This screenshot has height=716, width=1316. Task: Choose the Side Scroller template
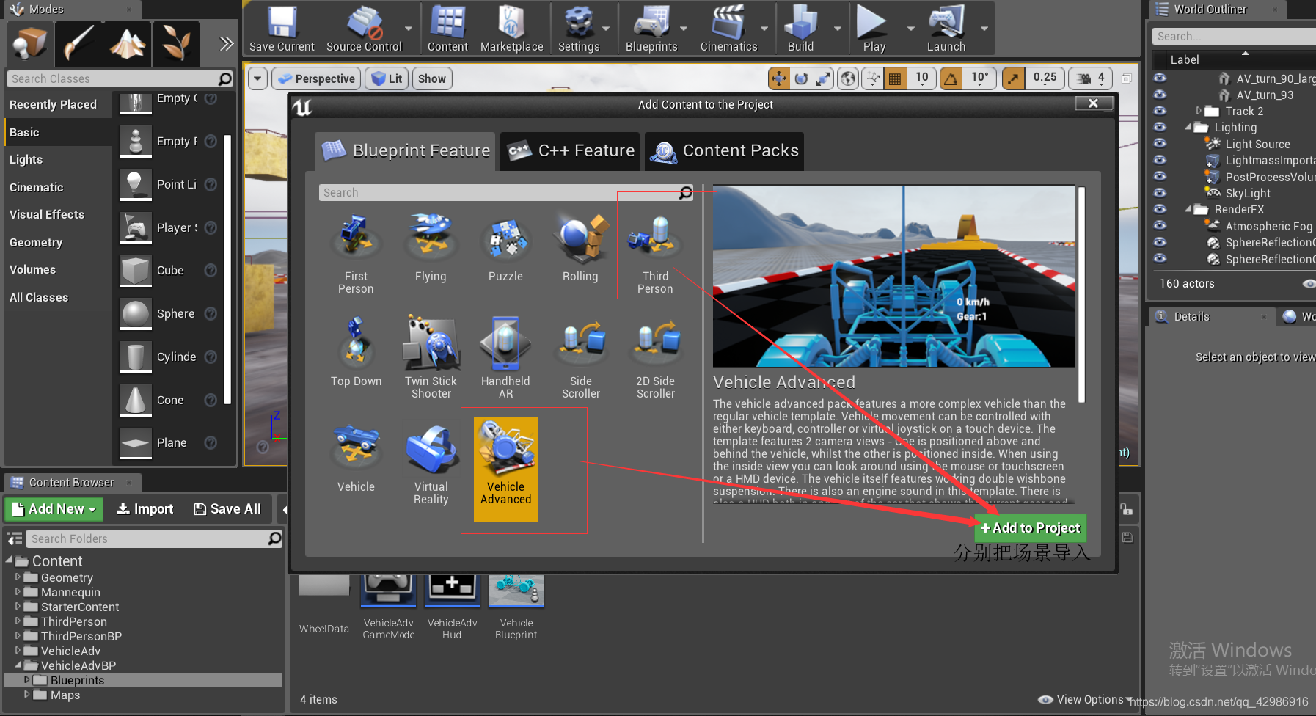tap(580, 357)
